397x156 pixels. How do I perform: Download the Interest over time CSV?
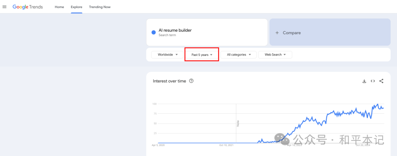coord(364,81)
